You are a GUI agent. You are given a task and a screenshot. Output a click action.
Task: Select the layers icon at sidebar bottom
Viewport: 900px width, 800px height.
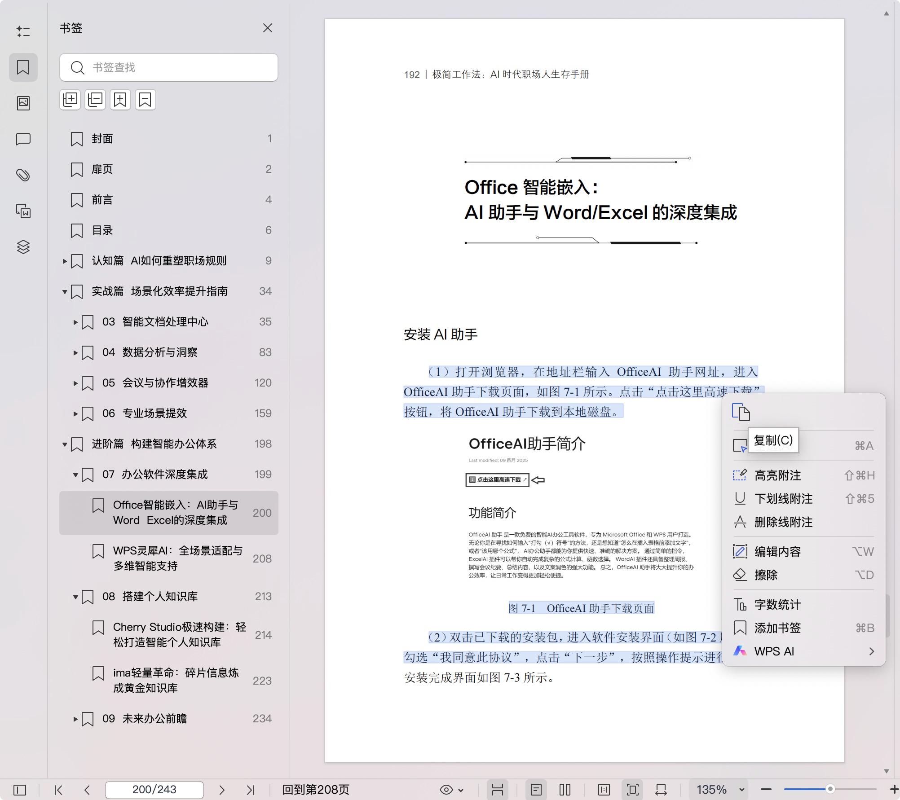(x=23, y=247)
